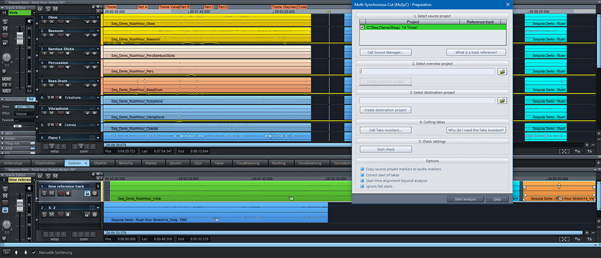601x258 pixels.
Task: Click record arm on time reference track
Action: (60, 193)
